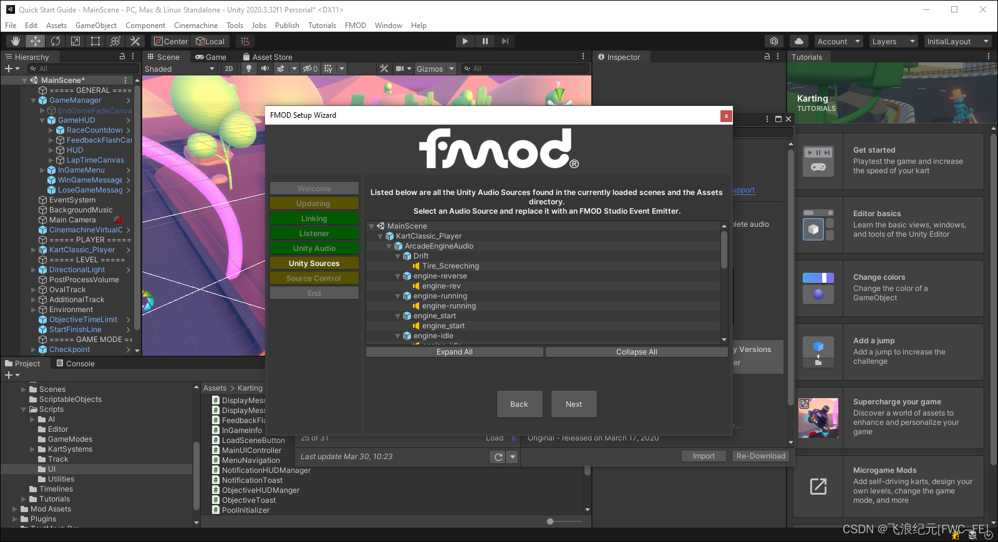Open Get started tutorial card
The image size is (998, 542).
tap(888, 161)
